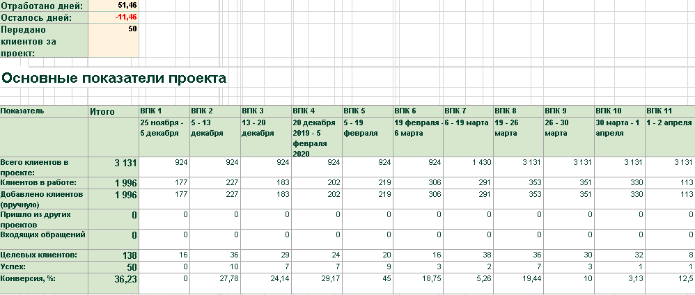The image size is (695, 295).
Task: Select the 'Отработано дней:' label cell
Action: tap(44, 6)
